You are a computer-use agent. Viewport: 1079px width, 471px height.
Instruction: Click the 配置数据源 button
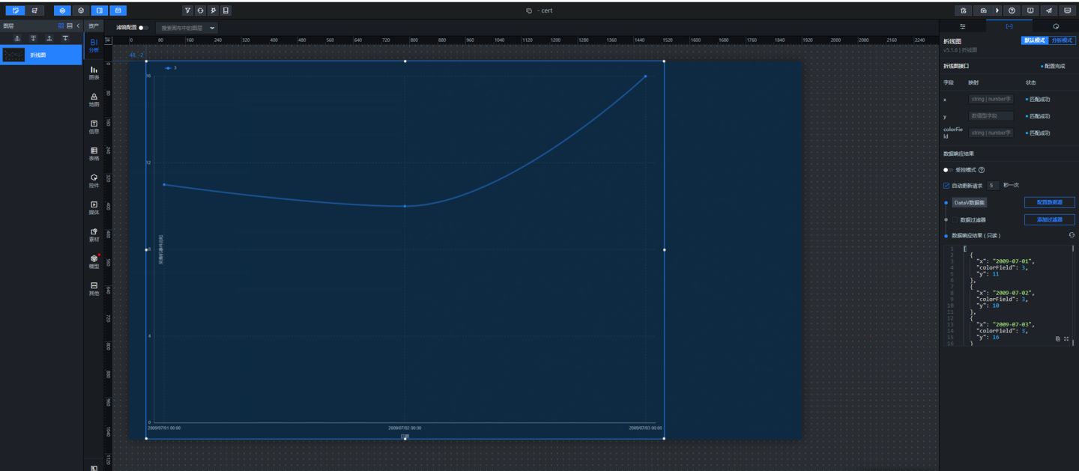tap(1049, 202)
